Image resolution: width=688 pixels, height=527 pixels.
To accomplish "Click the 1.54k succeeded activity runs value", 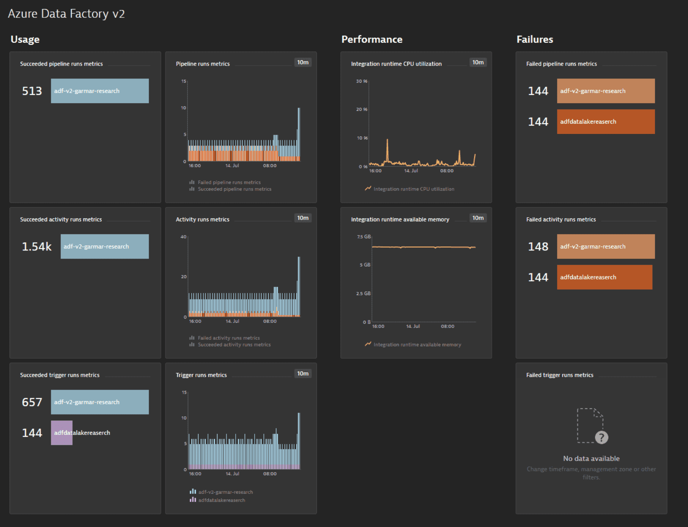I will click(36, 246).
